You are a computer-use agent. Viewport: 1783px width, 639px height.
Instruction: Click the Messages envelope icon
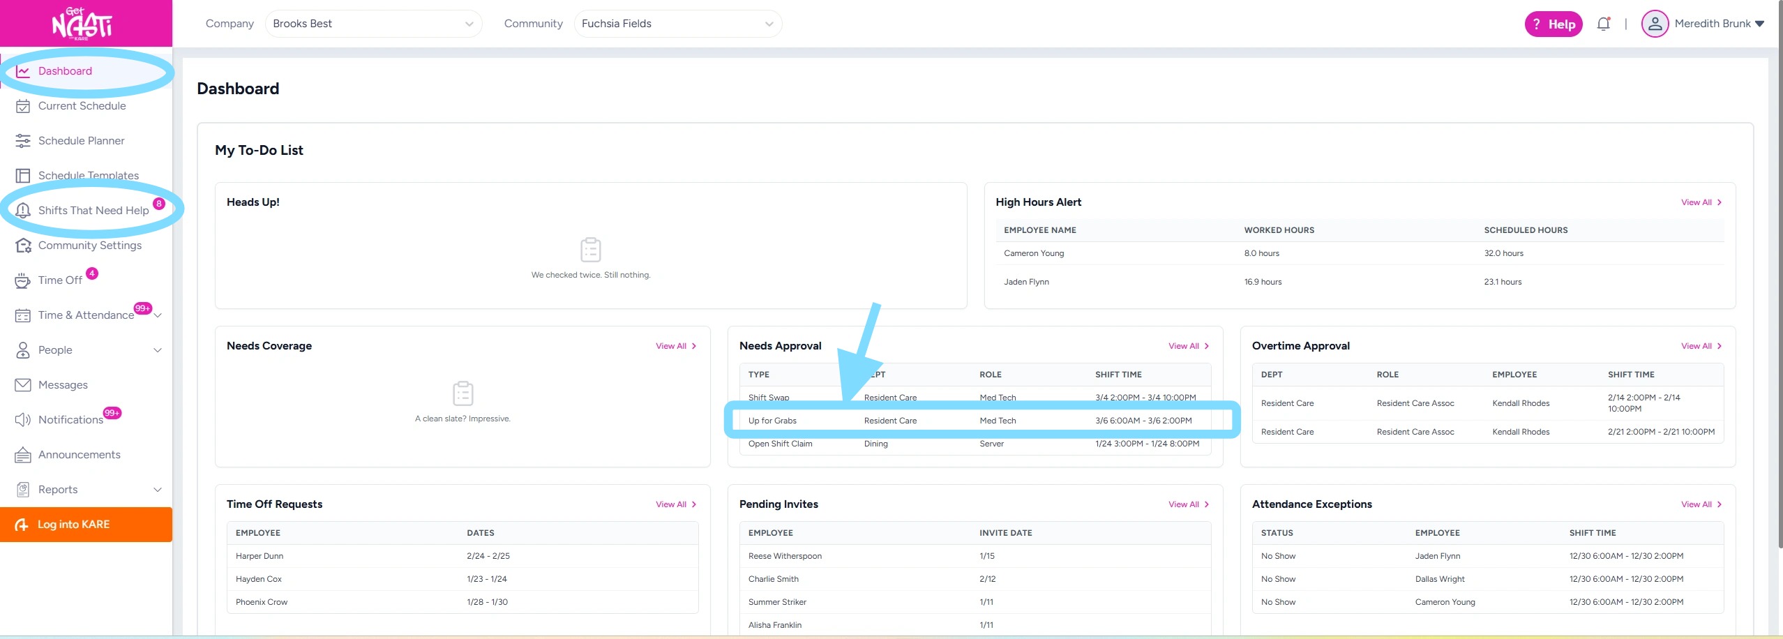pos(23,385)
